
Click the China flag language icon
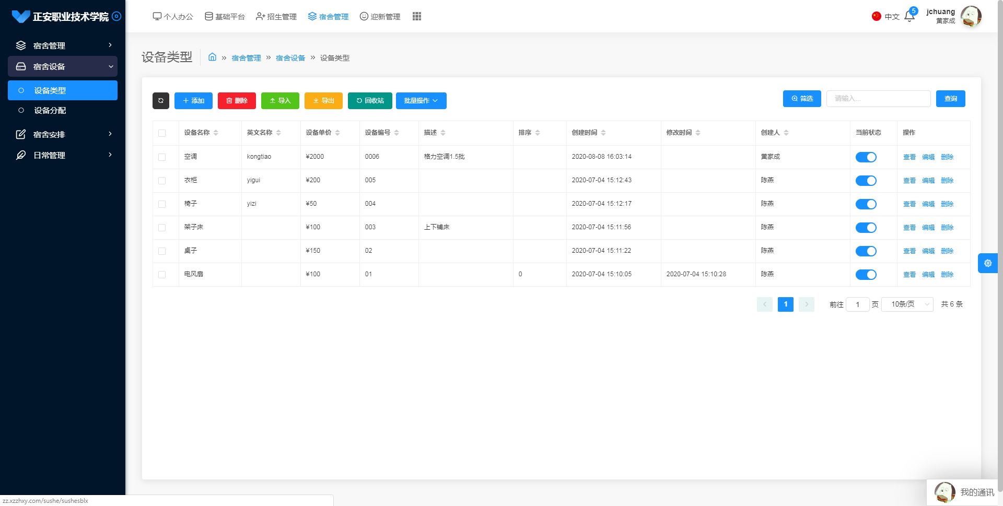pos(877,16)
